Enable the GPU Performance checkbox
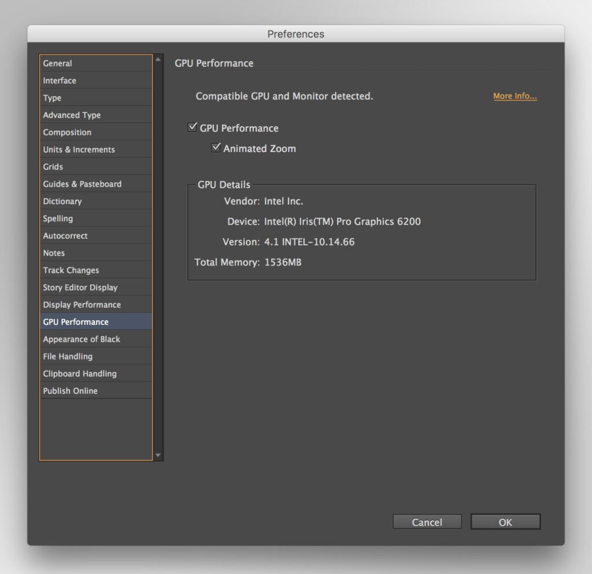592x574 pixels. (x=192, y=127)
